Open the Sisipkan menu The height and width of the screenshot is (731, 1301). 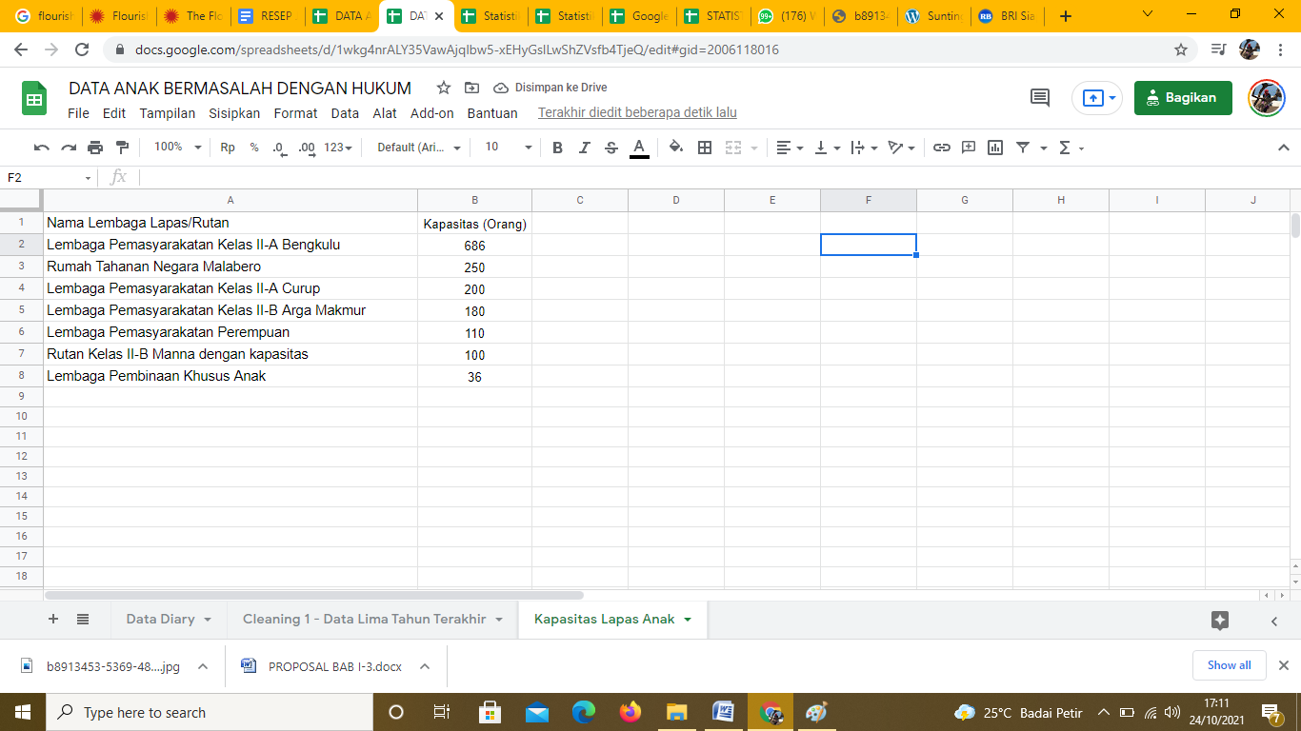234,113
